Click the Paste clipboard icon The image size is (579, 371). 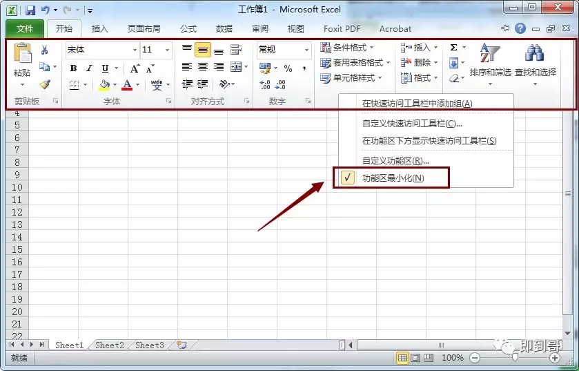[22, 54]
